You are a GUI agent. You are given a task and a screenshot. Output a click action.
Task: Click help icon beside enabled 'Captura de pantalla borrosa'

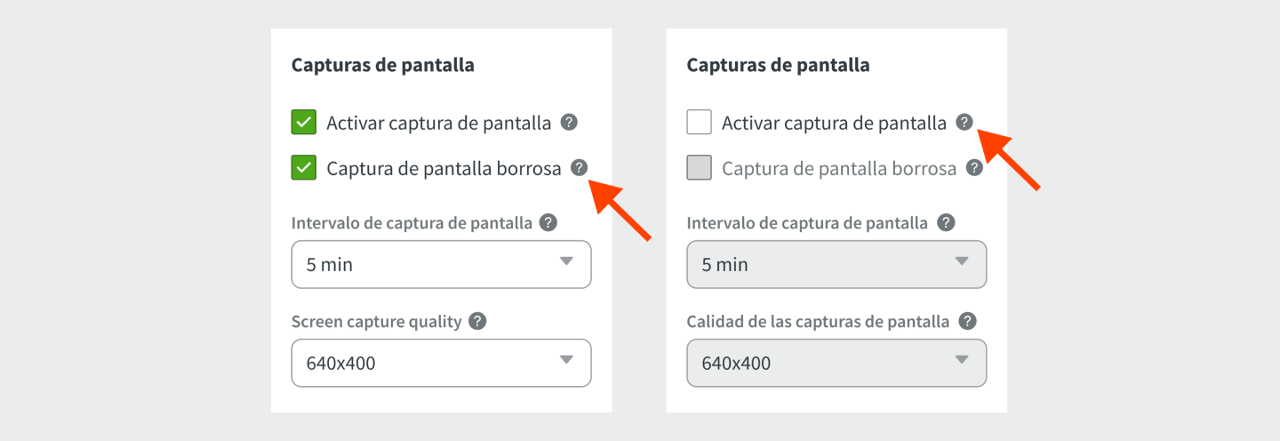click(x=580, y=167)
